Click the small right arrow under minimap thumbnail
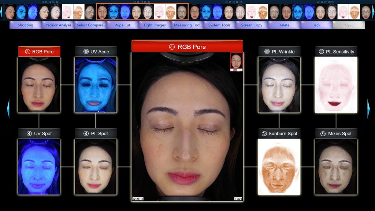The image size is (375, 211). click(x=241, y=70)
